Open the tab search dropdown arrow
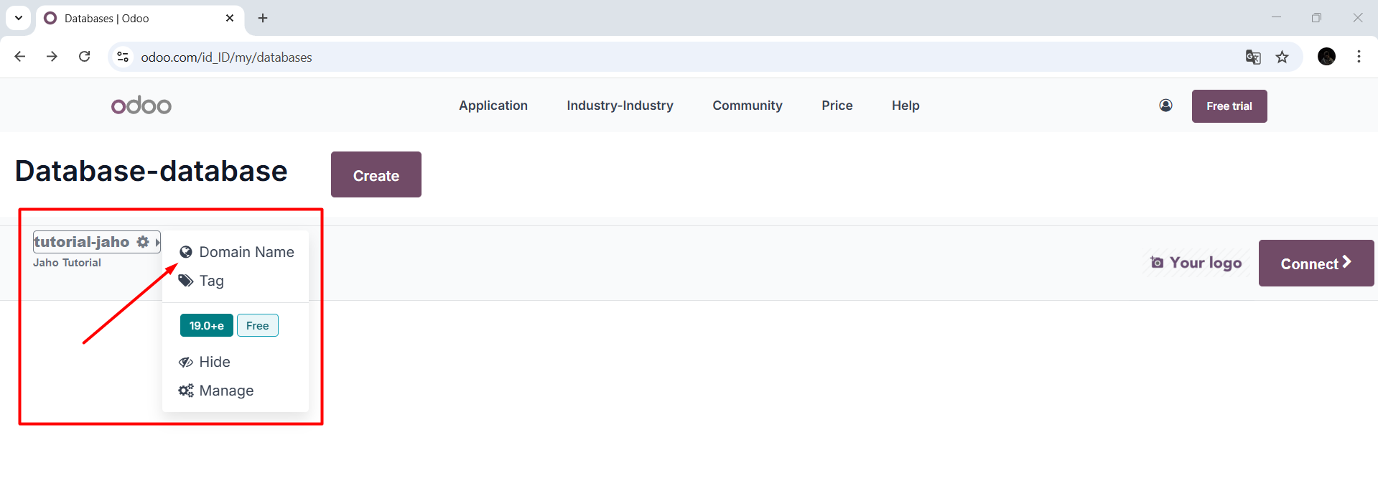 click(x=19, y=18)
